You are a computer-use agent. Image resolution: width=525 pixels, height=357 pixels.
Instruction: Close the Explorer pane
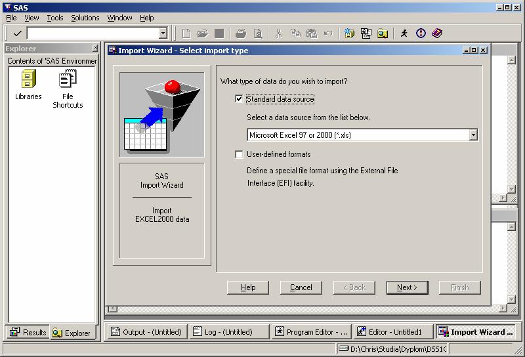[x=95, y=48]
